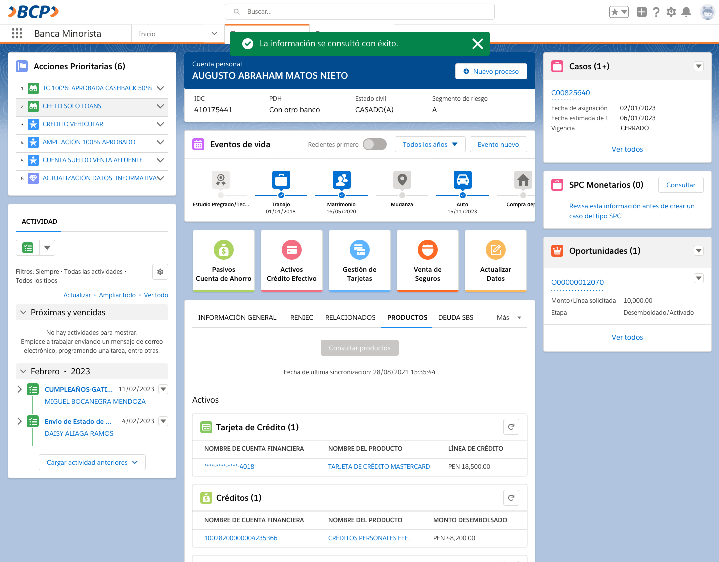
Task: Open the Casos panel dropdown arrow
Action: (x=699, y=66)
